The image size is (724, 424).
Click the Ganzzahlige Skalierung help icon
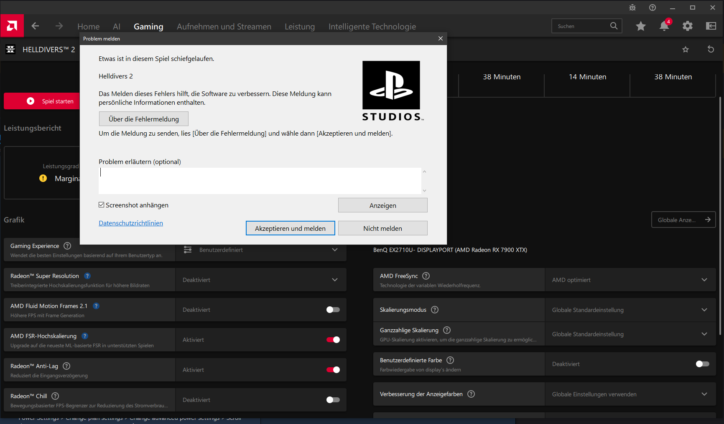447,330
